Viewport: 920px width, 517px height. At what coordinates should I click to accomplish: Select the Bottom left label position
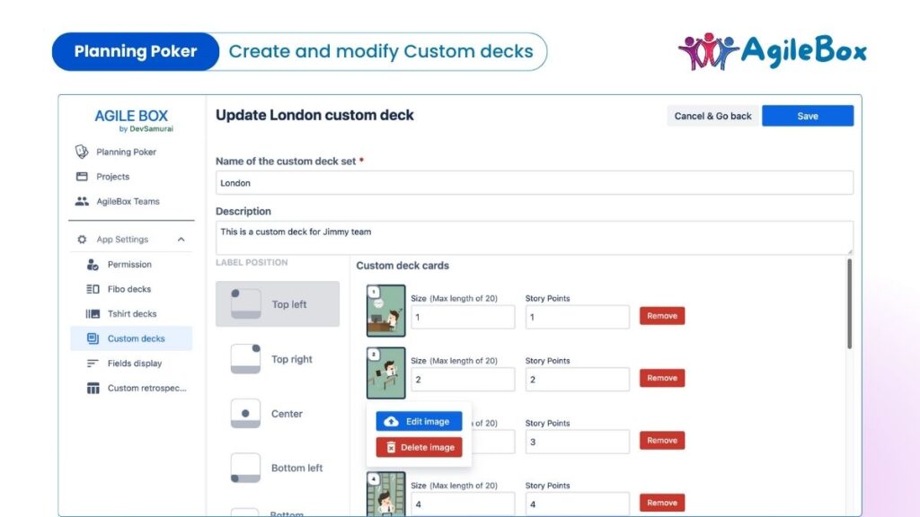277,468
